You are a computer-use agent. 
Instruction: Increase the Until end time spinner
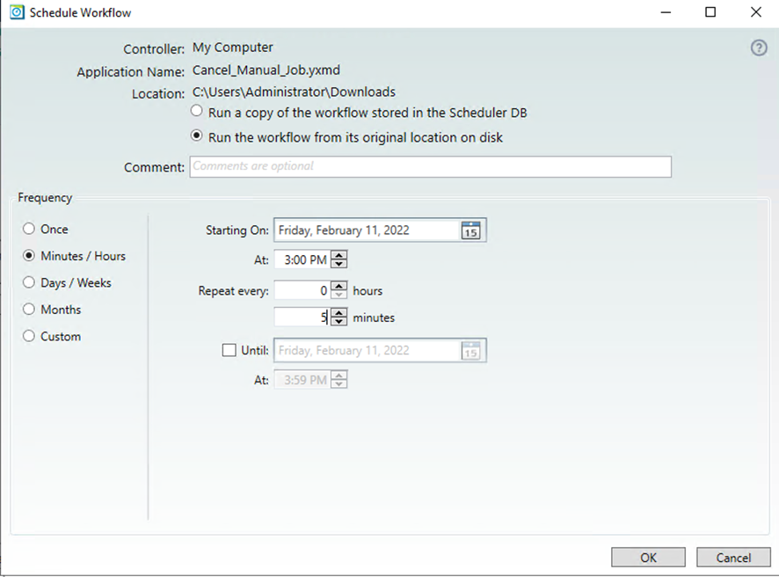(339, 376)
